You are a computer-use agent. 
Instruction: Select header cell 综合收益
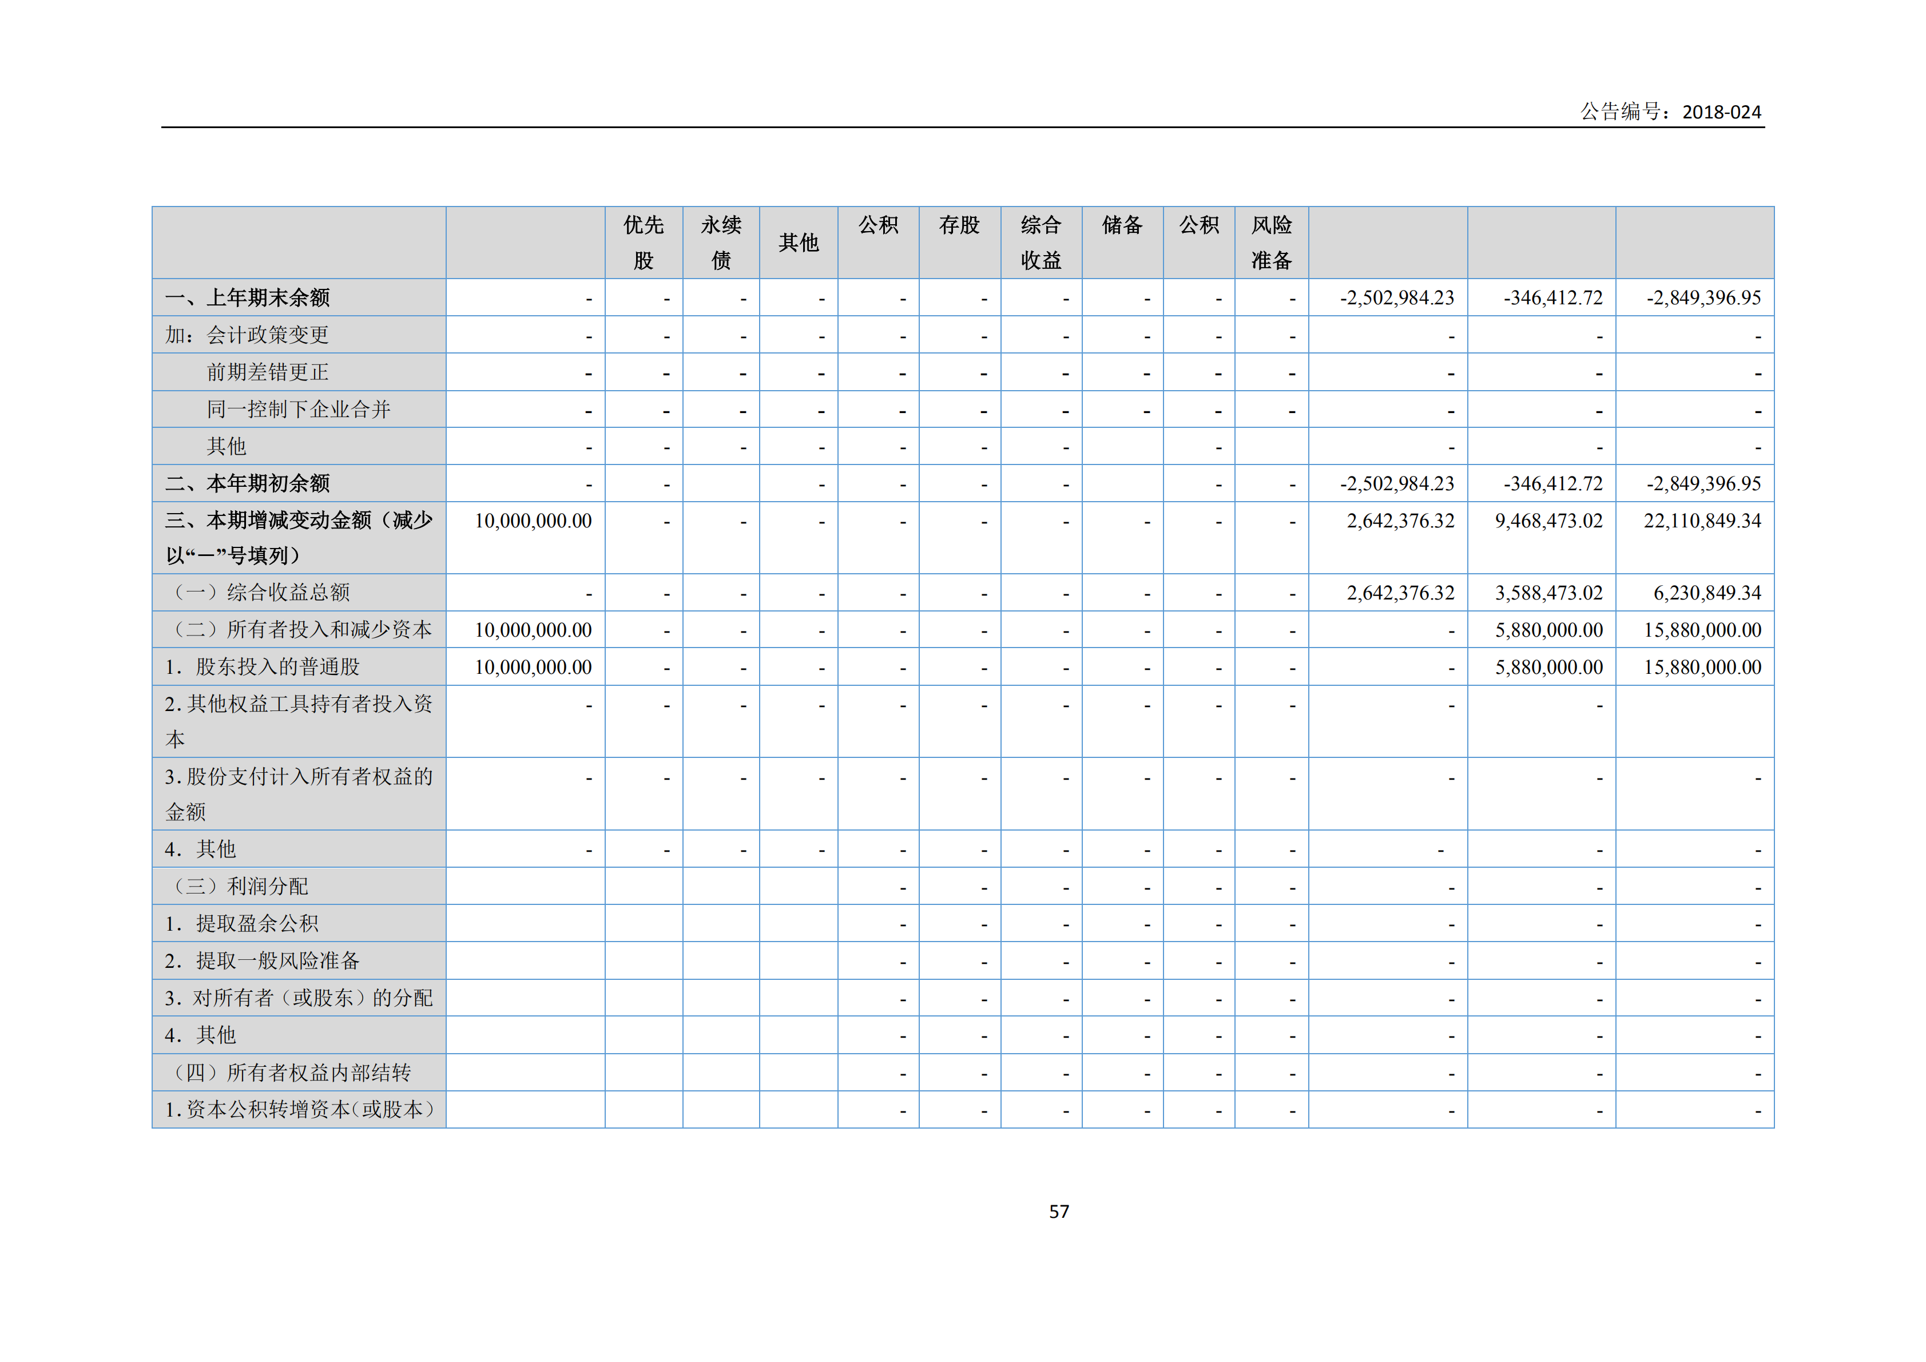click(1041, 243)
